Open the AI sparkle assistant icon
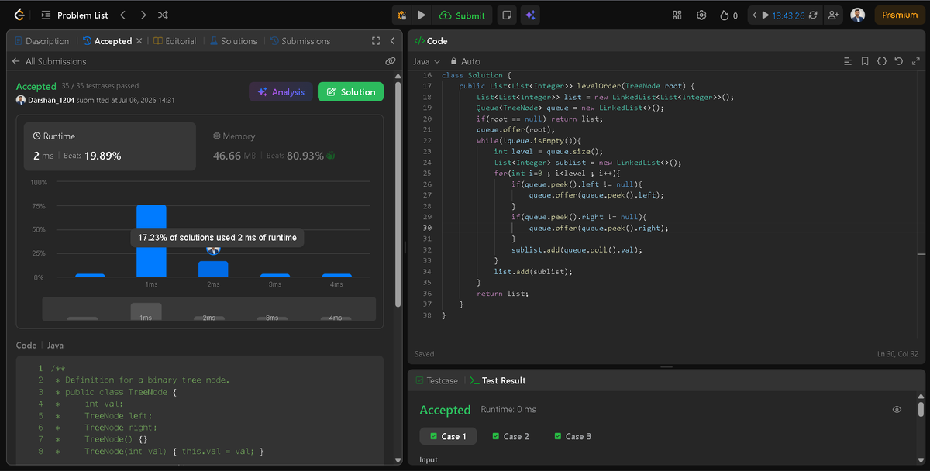 530,15
